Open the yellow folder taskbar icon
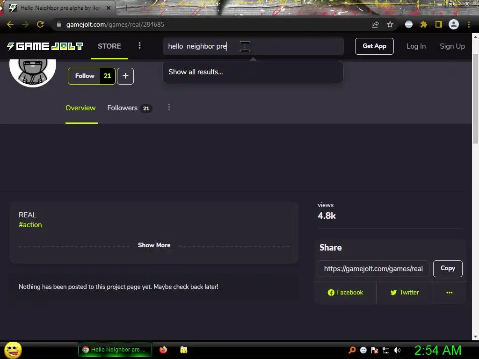This screenshot has width=479, height=359. pyautogui.click(x=183, y=350)
